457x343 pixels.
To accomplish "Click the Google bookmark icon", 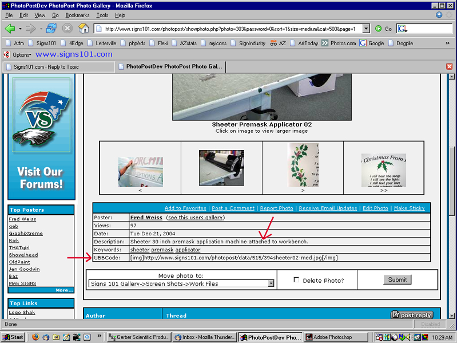I will (363, 43).
